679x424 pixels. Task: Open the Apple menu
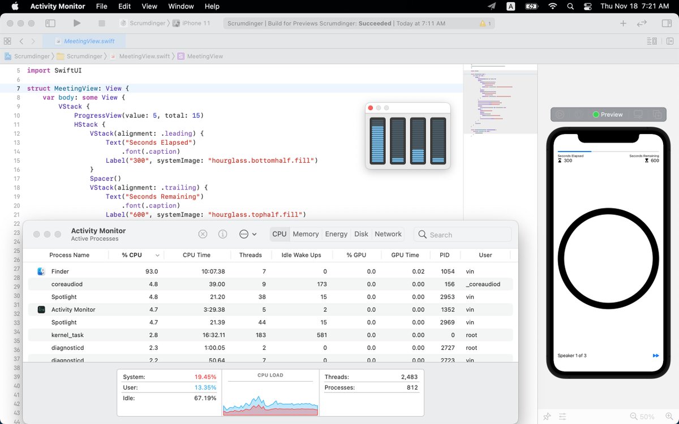pos(15,6)
